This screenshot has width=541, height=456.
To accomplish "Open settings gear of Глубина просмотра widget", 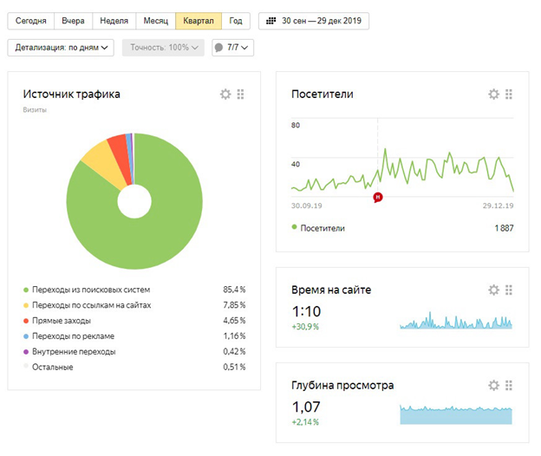I will click(493, 385).
